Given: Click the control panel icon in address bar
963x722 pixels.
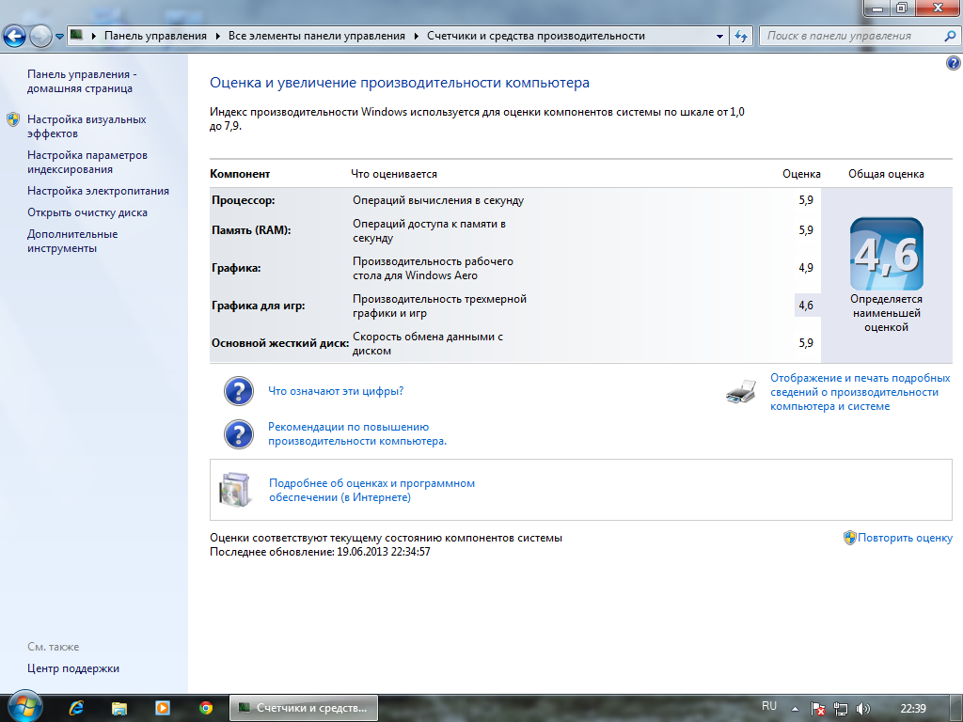Looking at the screenshot, I should click(76, 35).
